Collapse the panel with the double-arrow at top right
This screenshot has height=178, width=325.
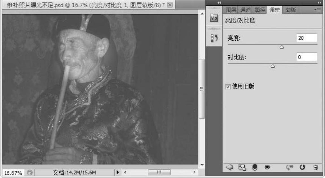pos(319,3)
